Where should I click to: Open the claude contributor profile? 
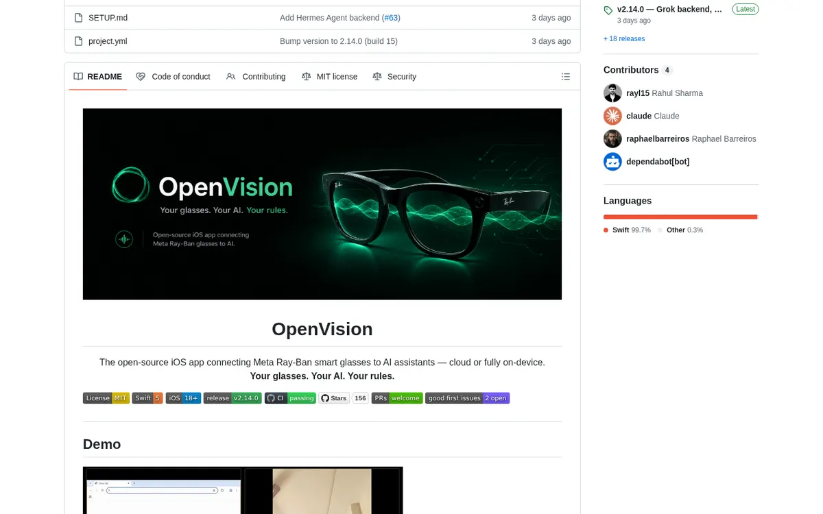pos(653,116)
